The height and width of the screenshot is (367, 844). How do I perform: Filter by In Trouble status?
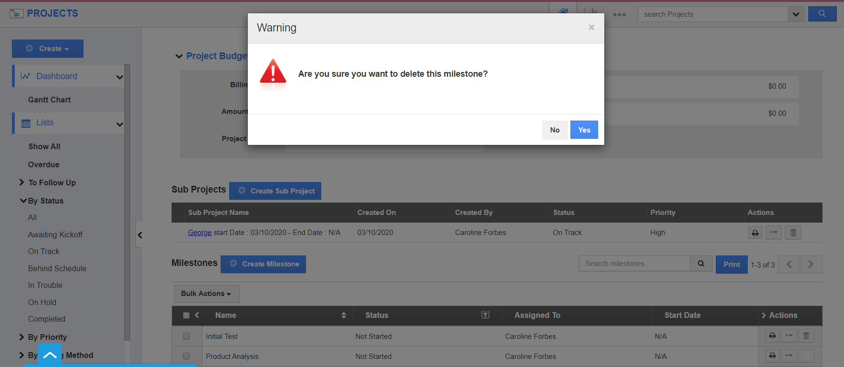click(x=45, y=285)
